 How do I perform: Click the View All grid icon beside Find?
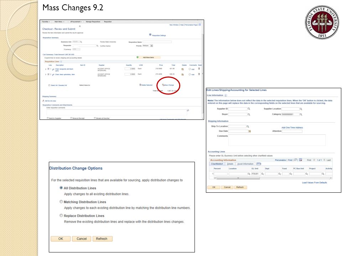tap(296, 160)
